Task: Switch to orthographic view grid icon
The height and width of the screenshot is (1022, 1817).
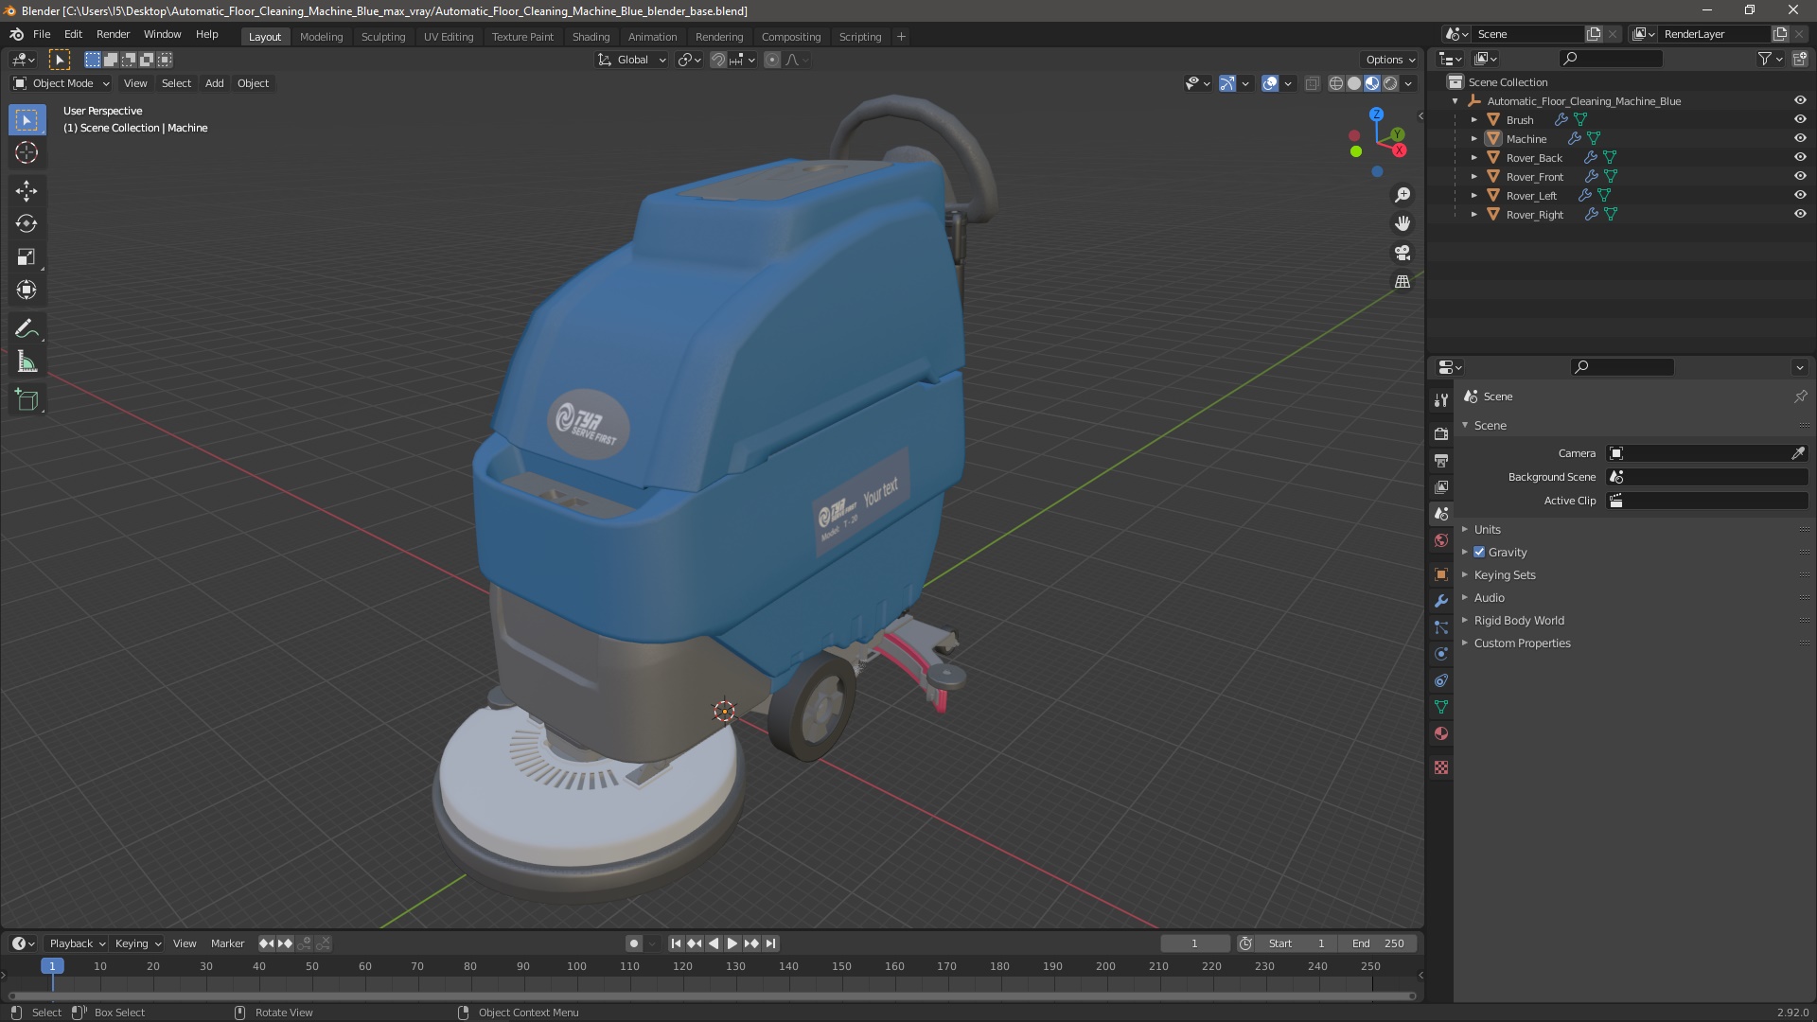Action: pyautogui.click(x=1402, y=282)
